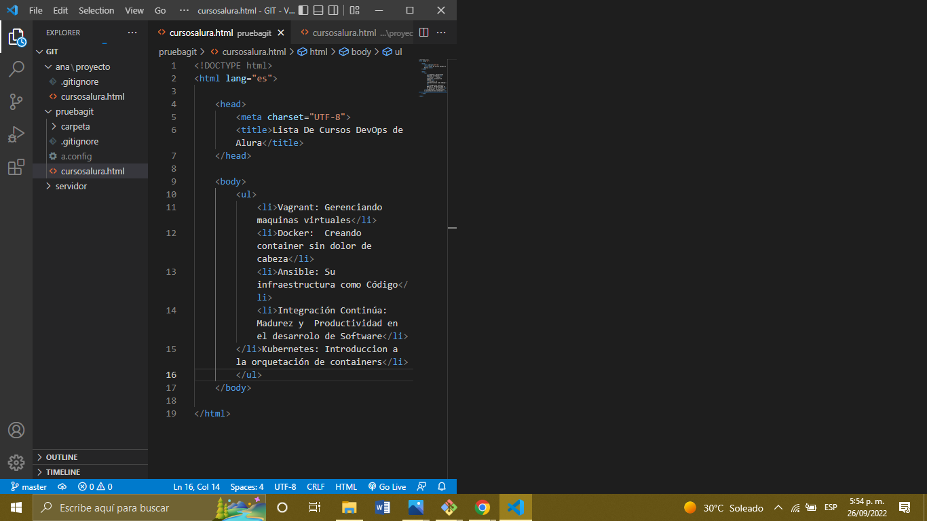927x521 pixels.
Task: Open the Source Control view
Action: (16, 102)
